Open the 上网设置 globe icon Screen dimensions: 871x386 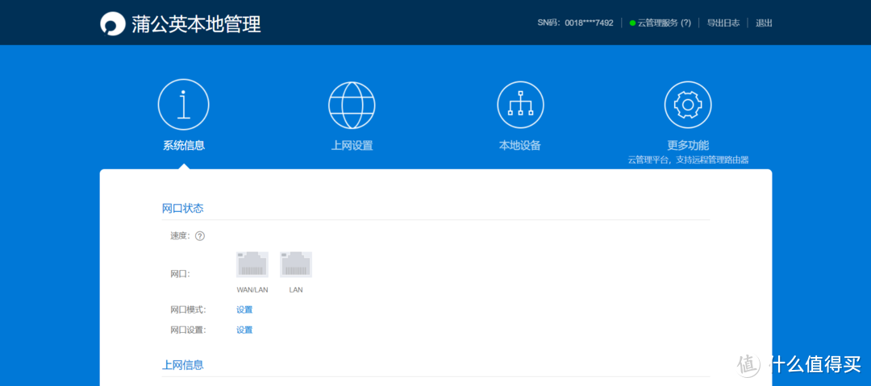352,105
